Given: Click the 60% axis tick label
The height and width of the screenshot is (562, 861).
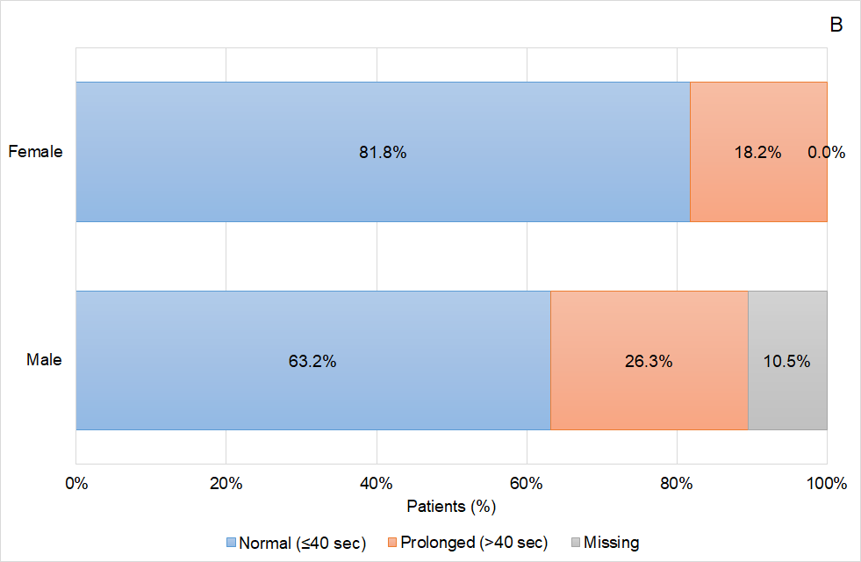Looking at the screenshot, I should (x=527, y=484).
